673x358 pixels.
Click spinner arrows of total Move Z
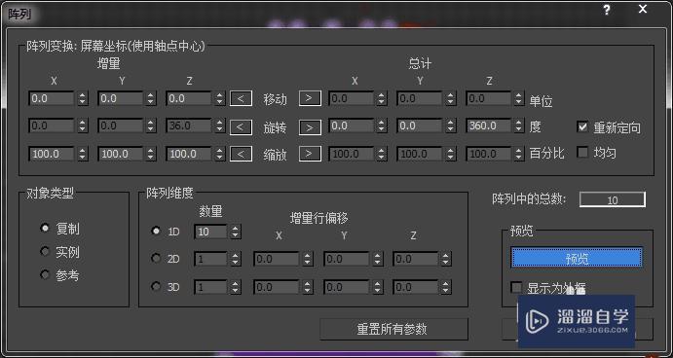(x=519, y=98)
